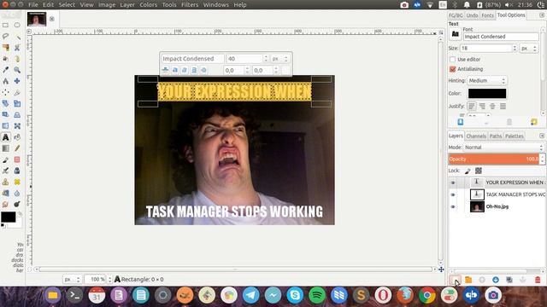The width and height of the screenshot is (547, 307).
Task: Open the size unit px dropdown in Tool Options
Action: click(x=529, y=49)
